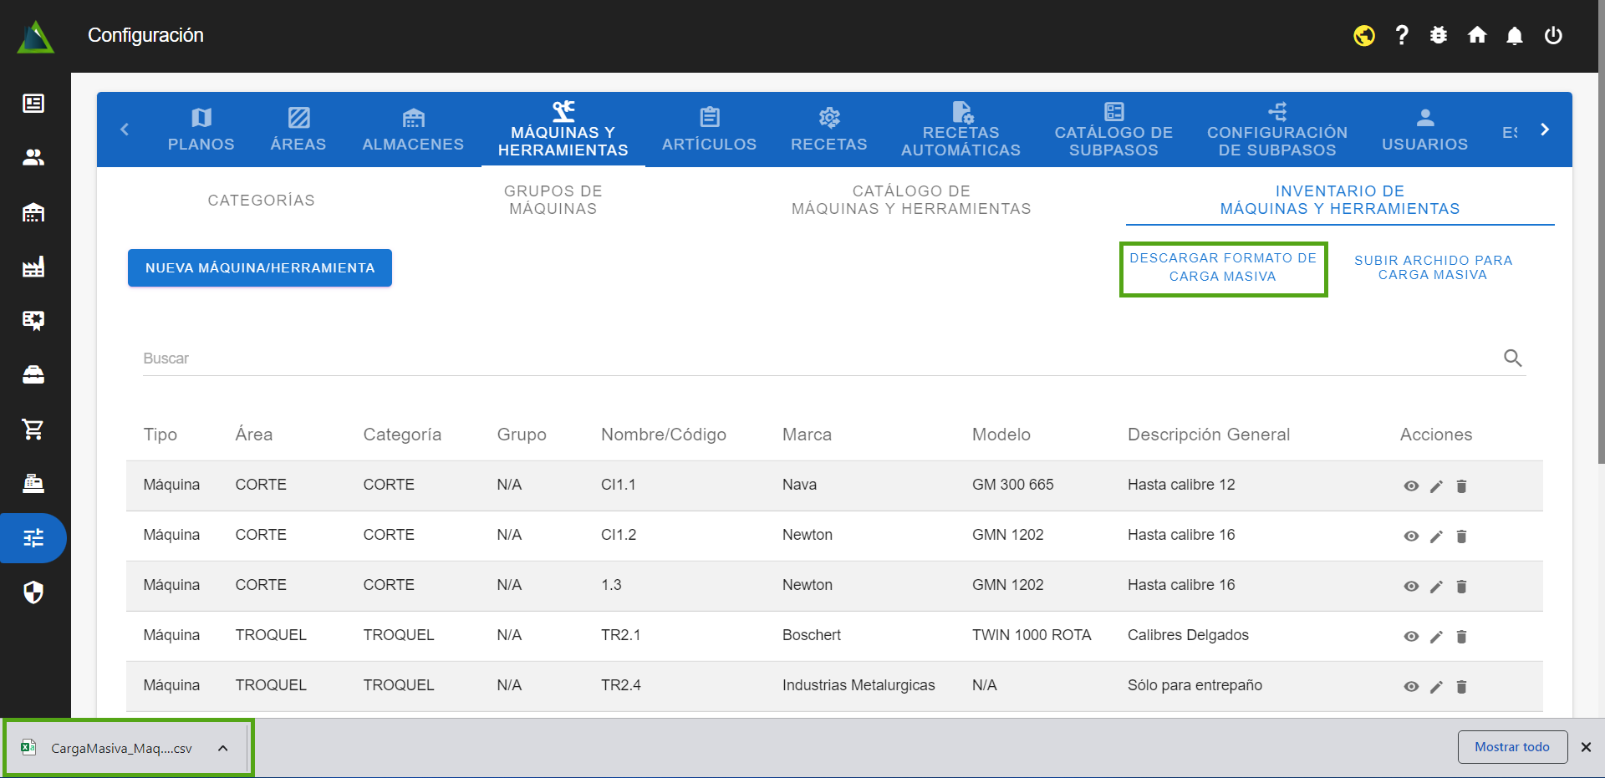The image size is (1605, 778).
Task: Open the shield security sidebar icon
Action: [33, 592]
